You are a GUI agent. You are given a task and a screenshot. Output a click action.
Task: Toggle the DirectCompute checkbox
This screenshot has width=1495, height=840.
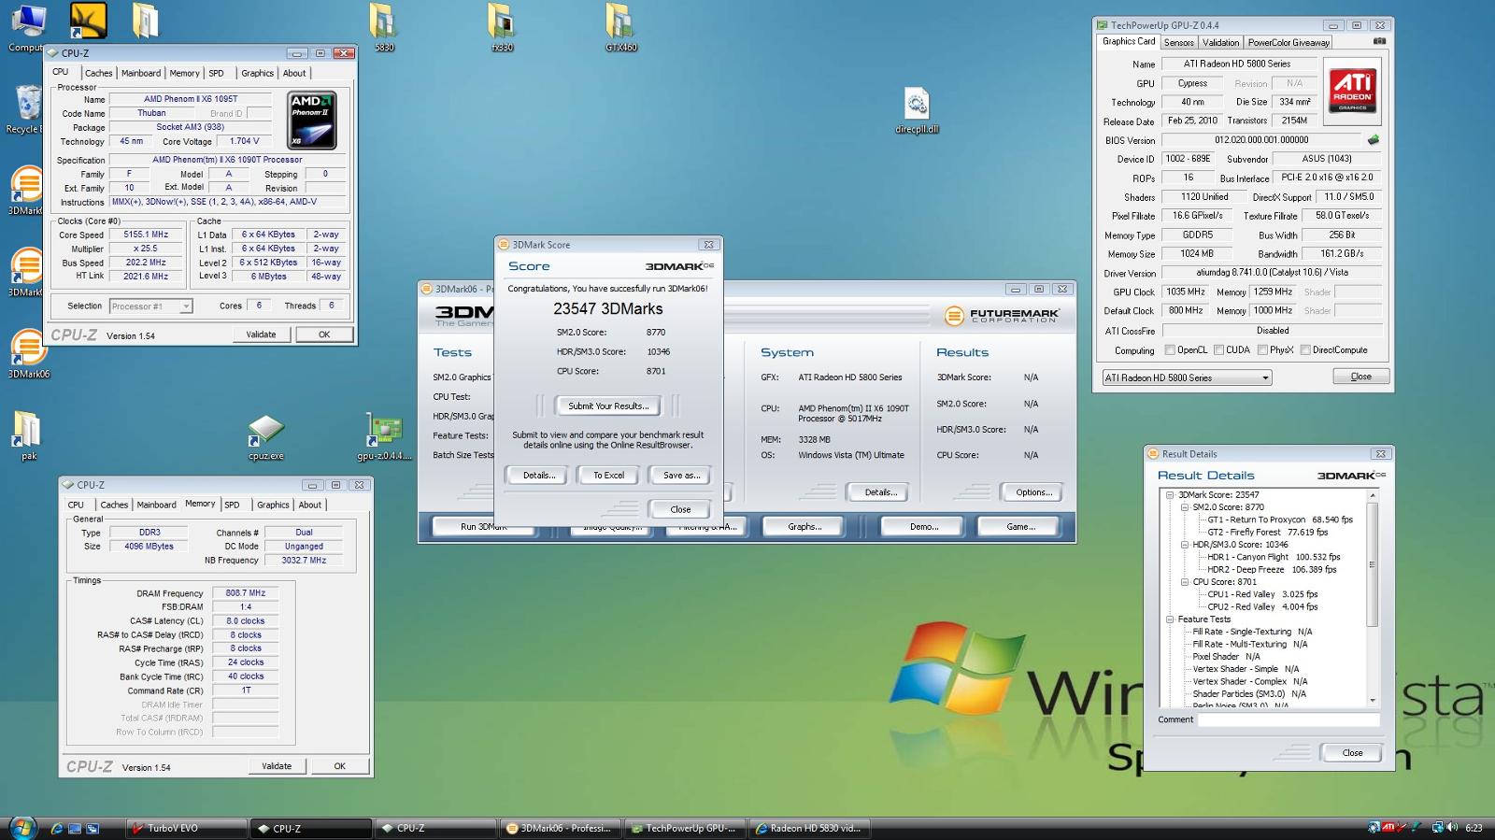click(x=1305, y=350)
